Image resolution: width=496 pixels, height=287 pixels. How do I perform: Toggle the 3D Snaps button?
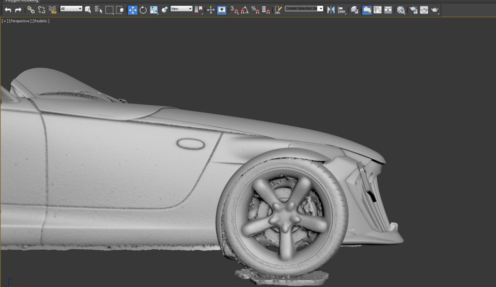tap(234, 10)
